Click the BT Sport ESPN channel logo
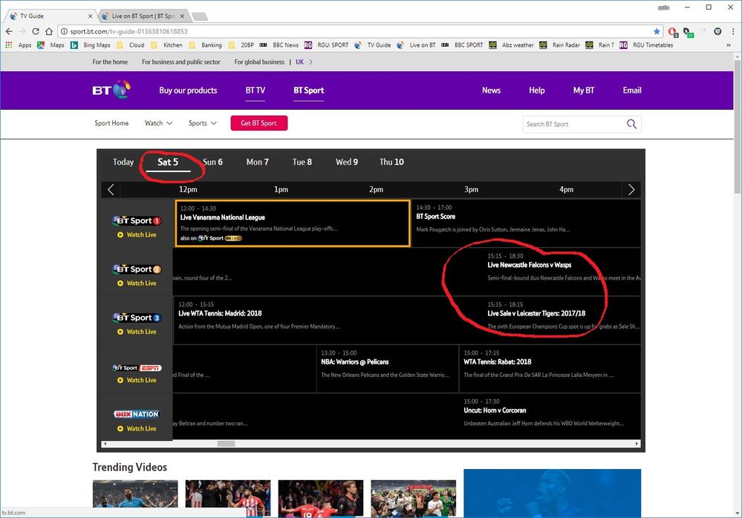Image resolution: width=742 pixels, height=518 pixels. (137, 367)
